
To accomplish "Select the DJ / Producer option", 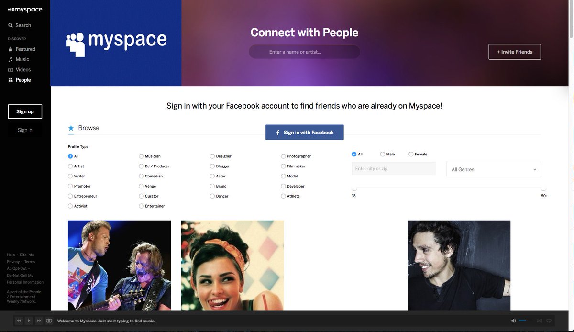I will coord(141,166).
